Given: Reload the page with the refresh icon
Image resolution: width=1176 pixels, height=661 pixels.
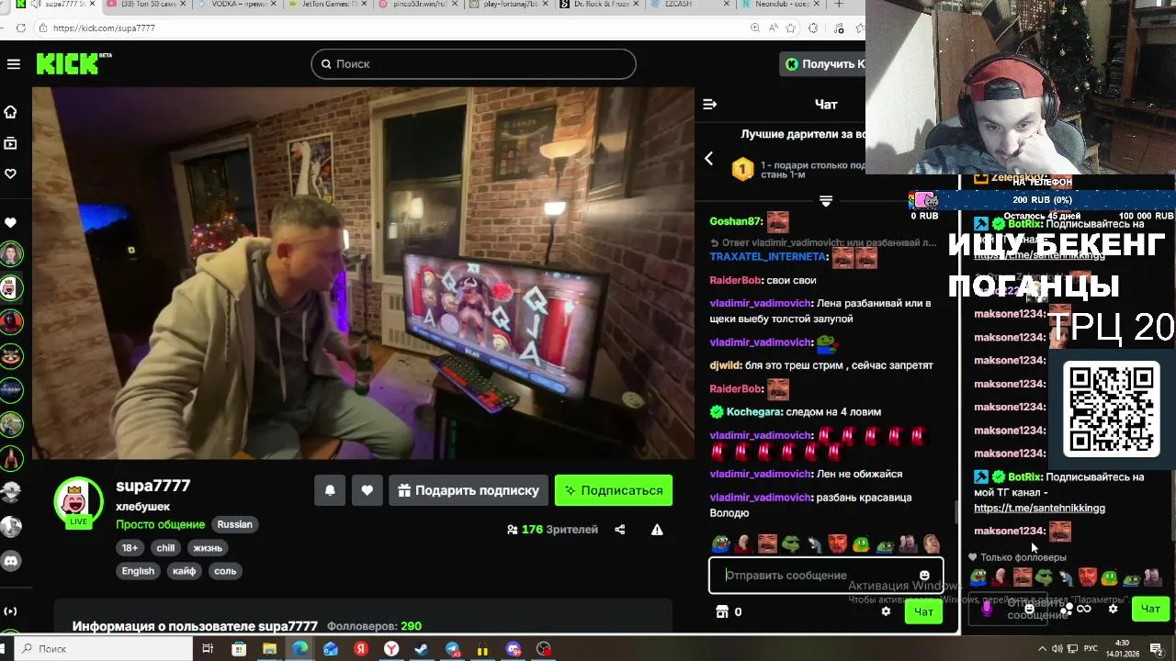Looking at the screenshot, I should click(x=21, y=28).
